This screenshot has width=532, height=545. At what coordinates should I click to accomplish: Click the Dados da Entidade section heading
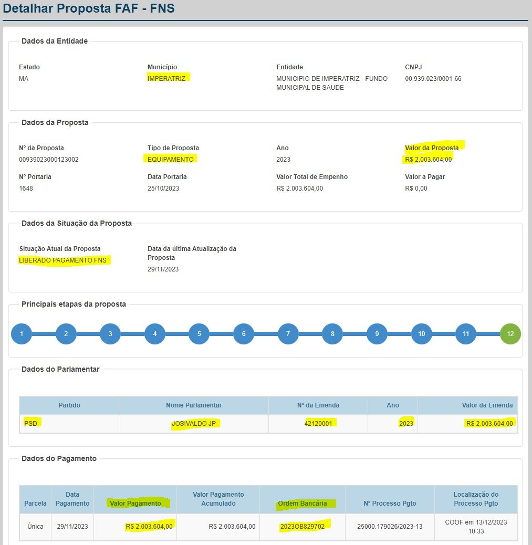pos(55,41)
